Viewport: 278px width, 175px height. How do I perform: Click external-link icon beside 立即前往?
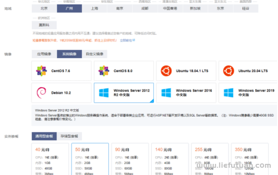pos(134,40)
